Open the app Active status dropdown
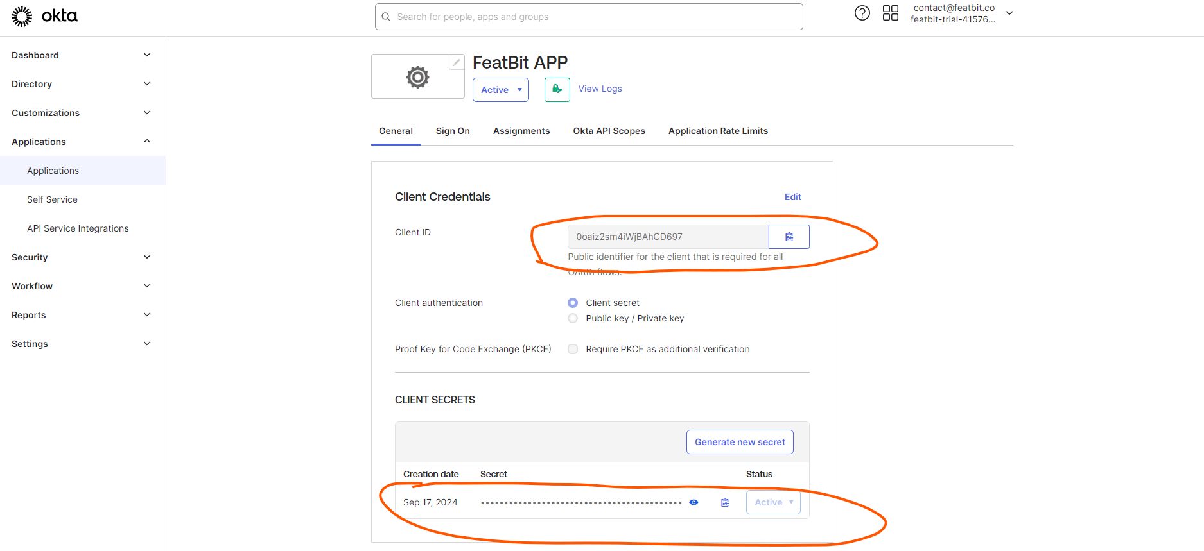Viewport: 1204px width, 551px height. click(x=500, y=90)
